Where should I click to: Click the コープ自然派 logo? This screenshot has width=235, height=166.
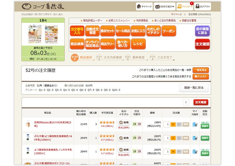43,6
